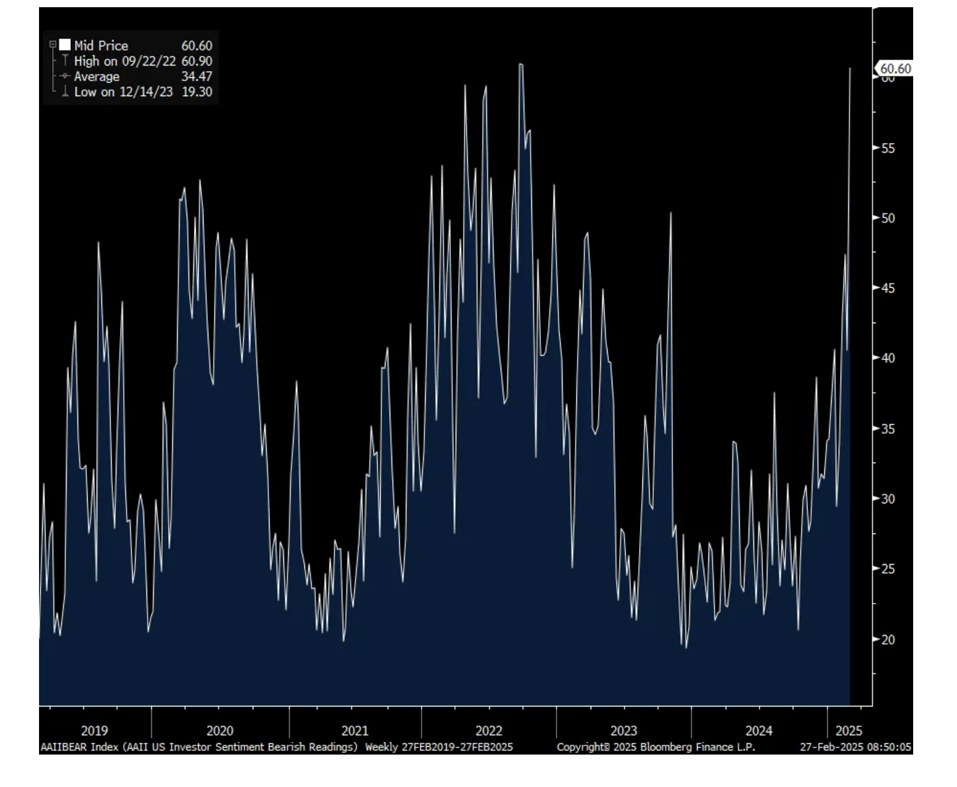Click the Weekly date range text
The height and width of the screenshot is (787, 957).
click(439, 747)
